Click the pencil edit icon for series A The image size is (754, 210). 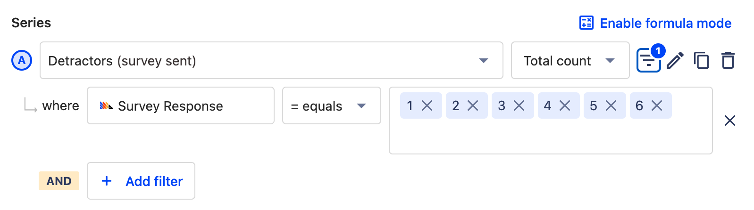click(675, 61)
